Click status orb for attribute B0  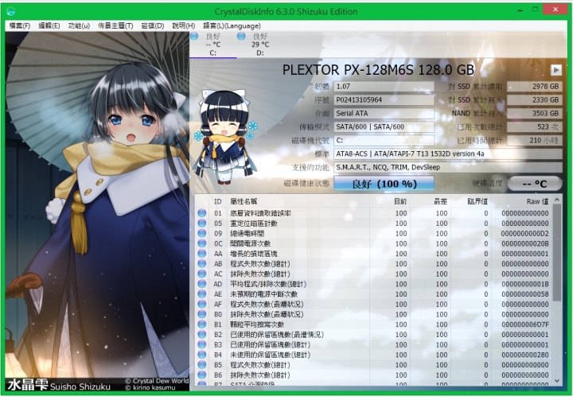201,314
